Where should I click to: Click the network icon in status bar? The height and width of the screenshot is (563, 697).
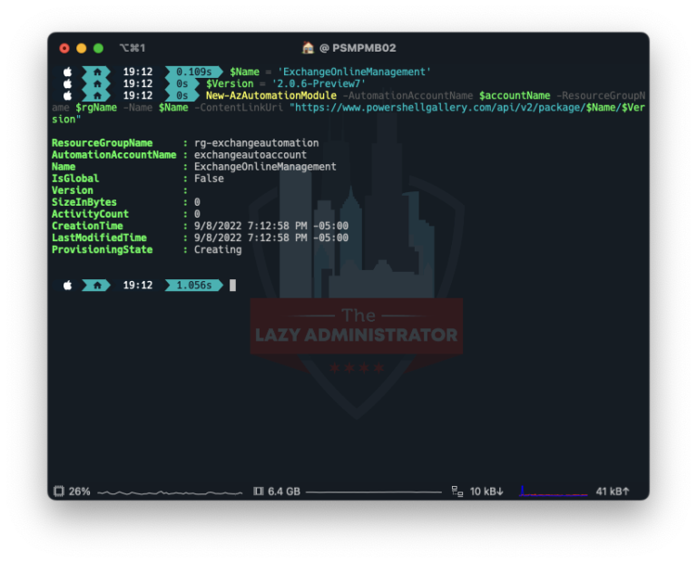point(457,491)
